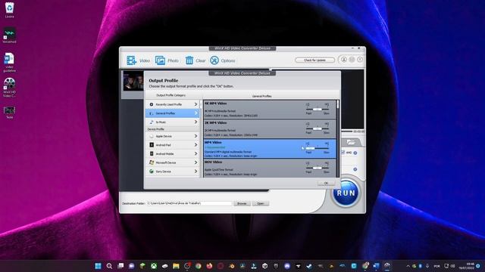Expand Android Mobile category arrow

pos(196,153)
